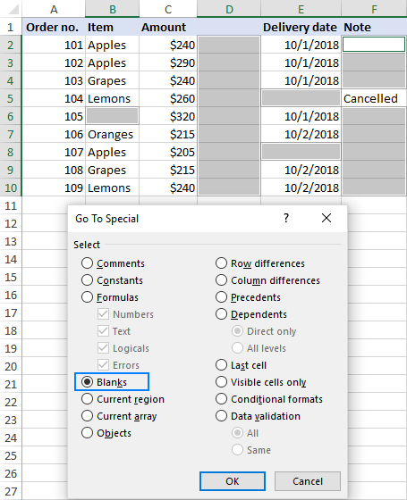Image resolution: width=407 pixels, height=500 pixels.
Task: Click order number "109" cell
Action: point(54,187)
